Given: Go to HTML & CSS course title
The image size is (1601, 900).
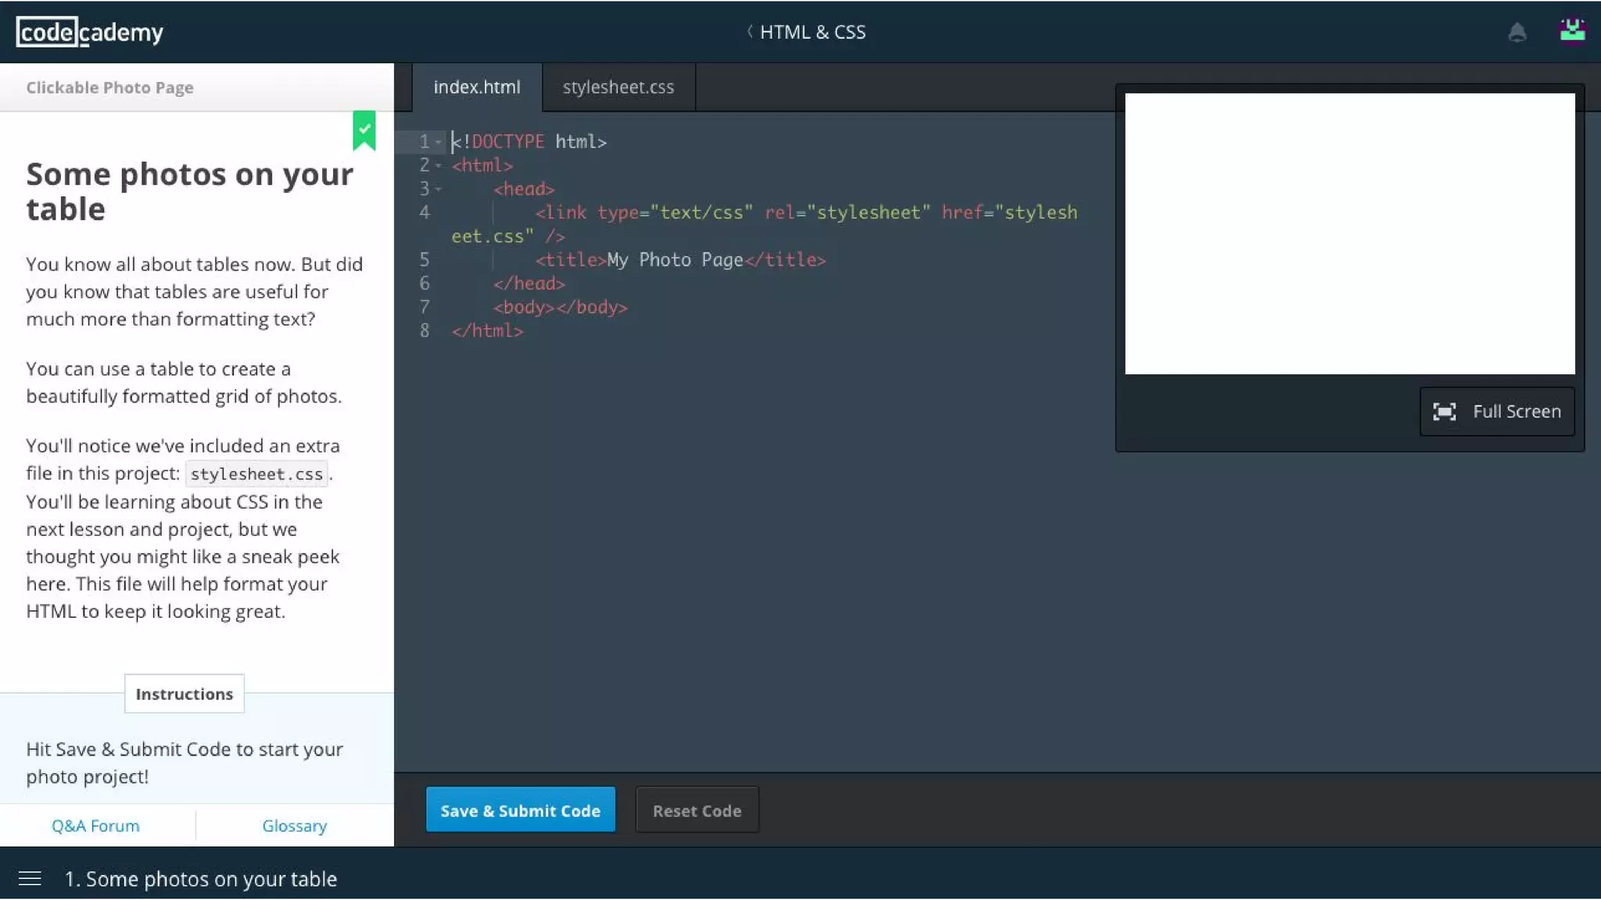Looking at the screenshot, I should pyautogui.click(x=812, y=32).
